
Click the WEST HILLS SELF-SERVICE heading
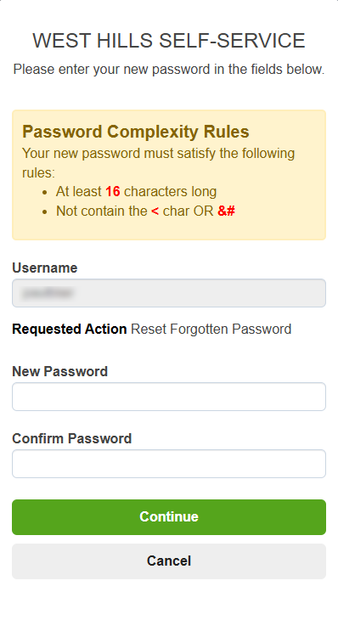point(169,40)
